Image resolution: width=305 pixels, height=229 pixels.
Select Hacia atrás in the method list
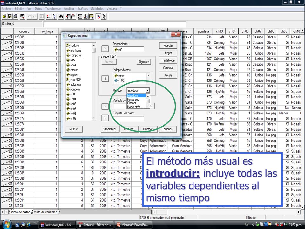click(x=136, y=107)
